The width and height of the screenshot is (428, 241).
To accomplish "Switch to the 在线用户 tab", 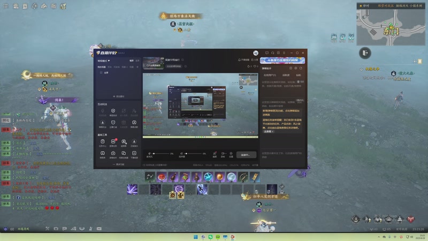I will point(270,75).
